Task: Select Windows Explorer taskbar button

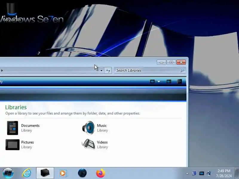Action: click(45, 173)
